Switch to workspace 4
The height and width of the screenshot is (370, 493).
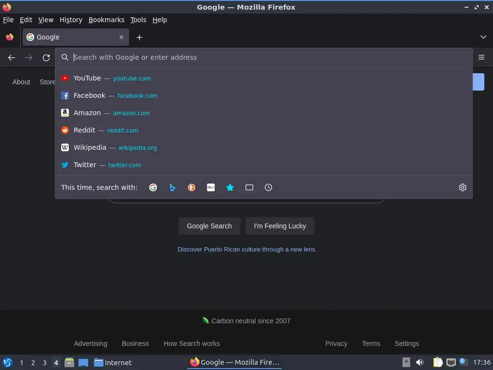(x=56, y=363)
